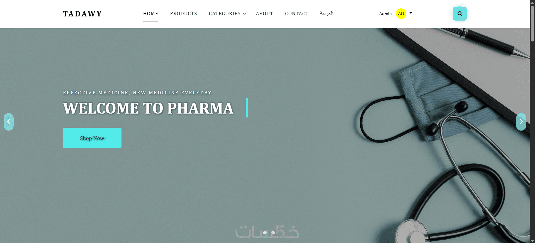The image size is (535, 243).
Task: Go to previous slide with left arrow
Action: tap(9, 122)
